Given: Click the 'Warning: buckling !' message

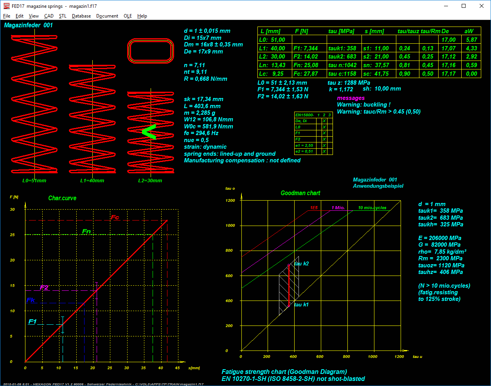Looking at the screenshot, I should [x=363, y=105].
